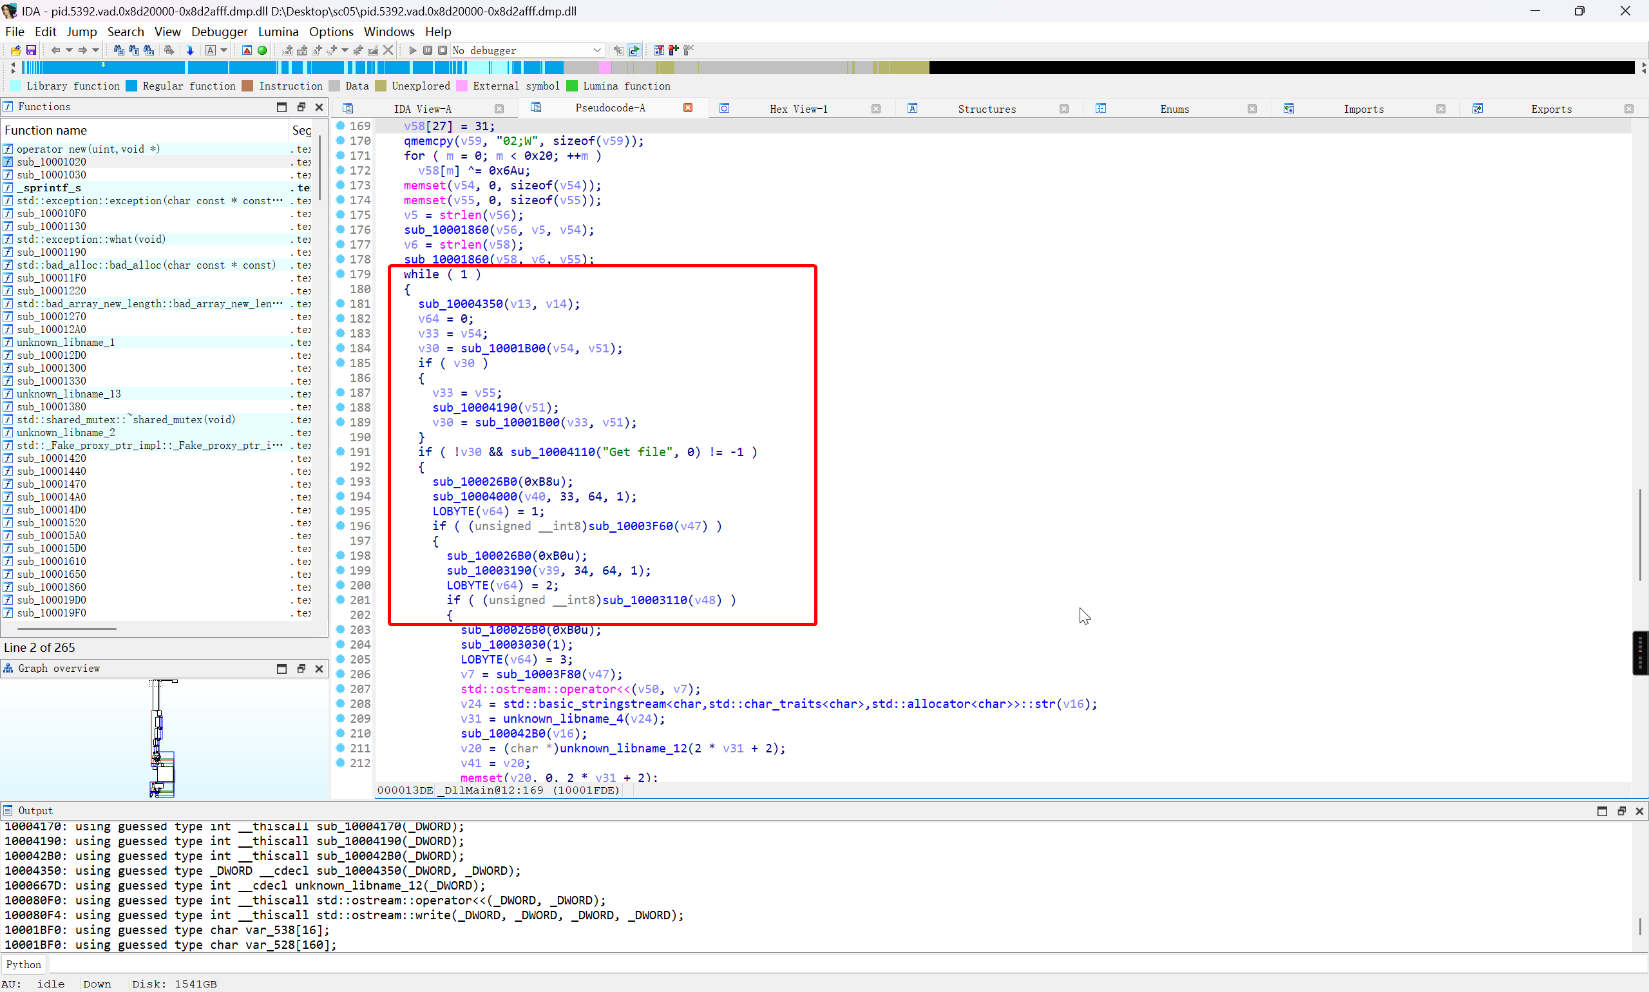
Task: Click the remove breakpoint toolbar icon
Action: 689,50
